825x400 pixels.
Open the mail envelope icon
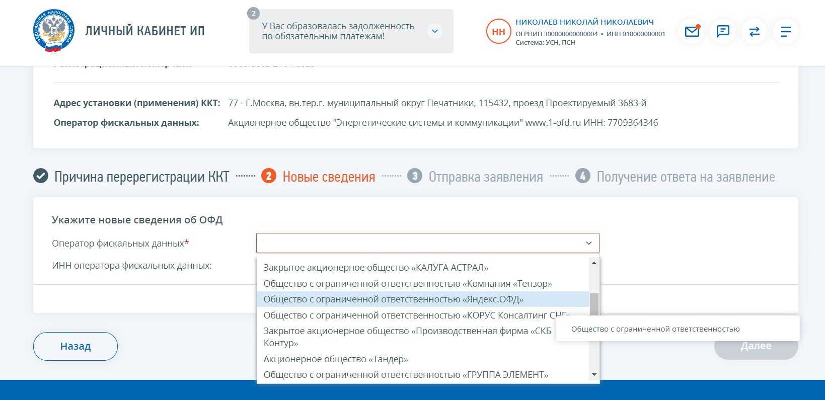(692, 32)
